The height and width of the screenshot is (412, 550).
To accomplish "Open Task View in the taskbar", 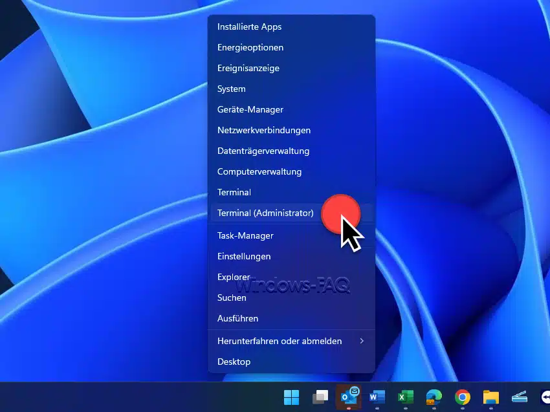I will 320,397.
